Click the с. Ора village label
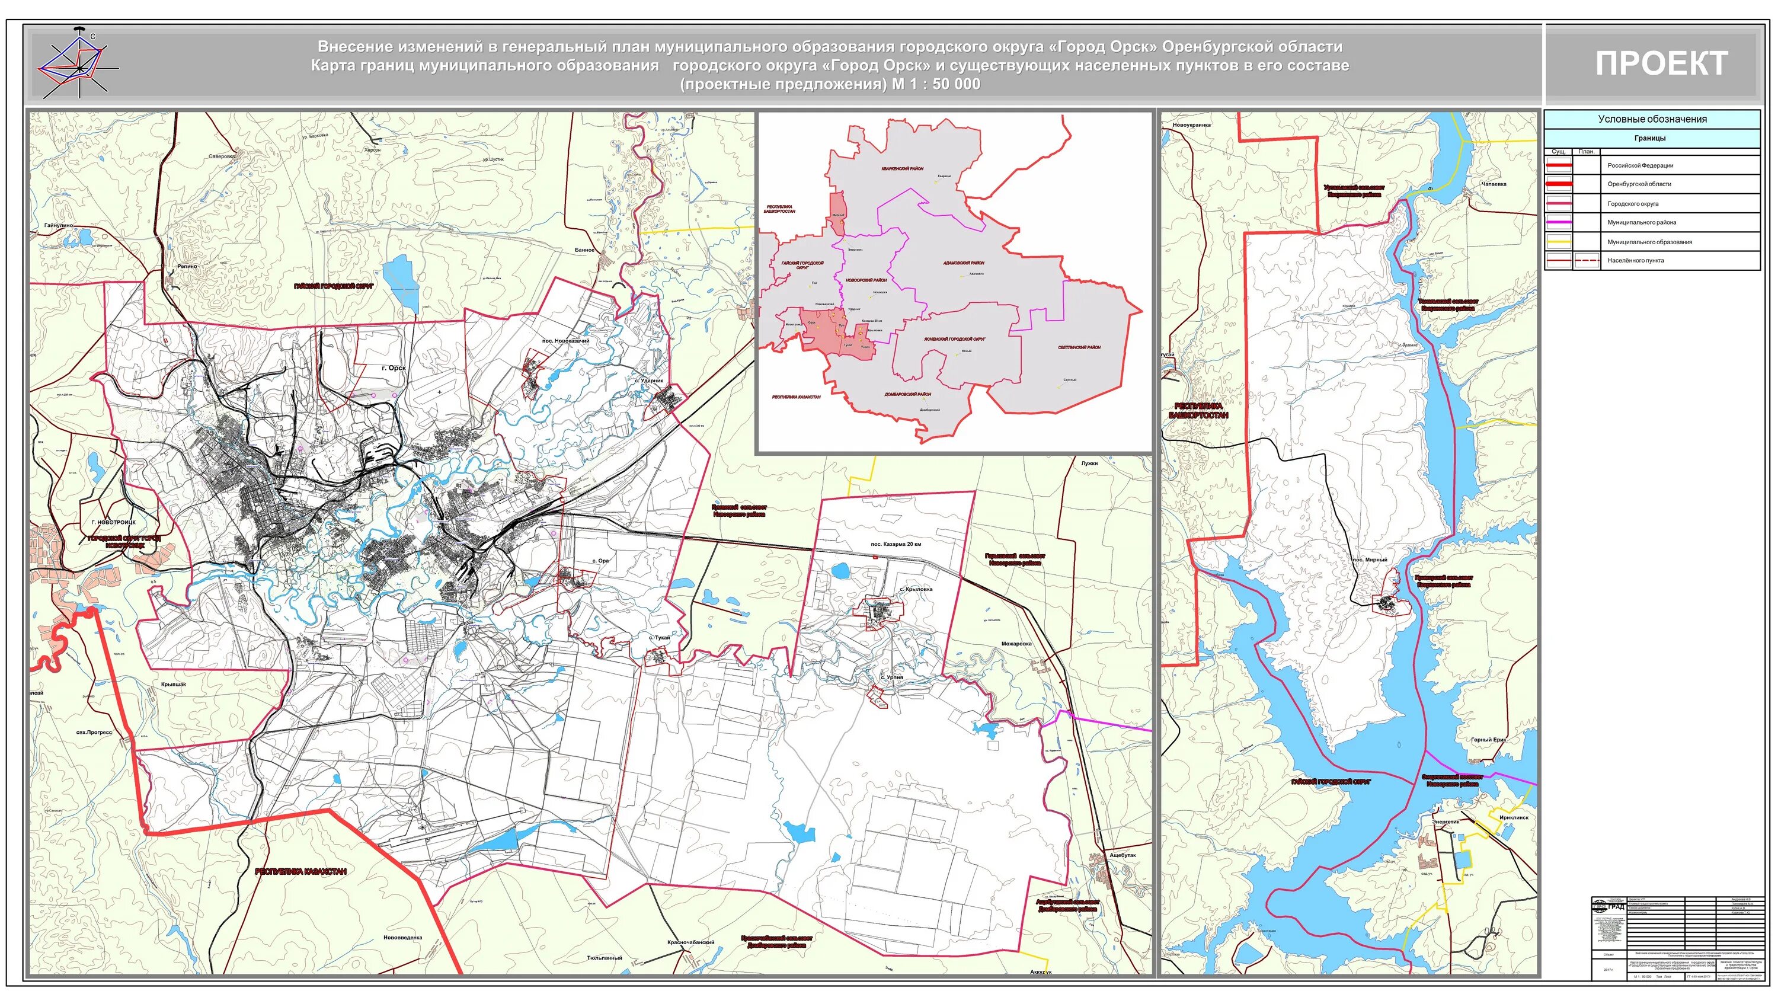 point(600,560)
